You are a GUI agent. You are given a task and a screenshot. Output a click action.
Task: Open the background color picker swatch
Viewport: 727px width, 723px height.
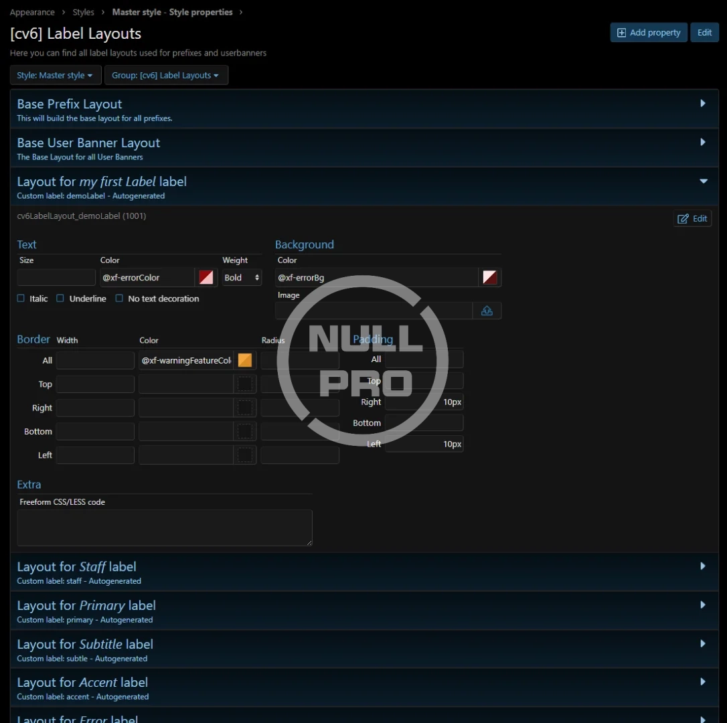490,277
